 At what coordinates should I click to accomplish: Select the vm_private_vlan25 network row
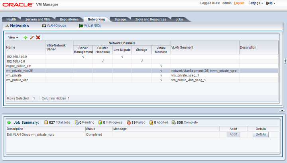coord(142,71)
